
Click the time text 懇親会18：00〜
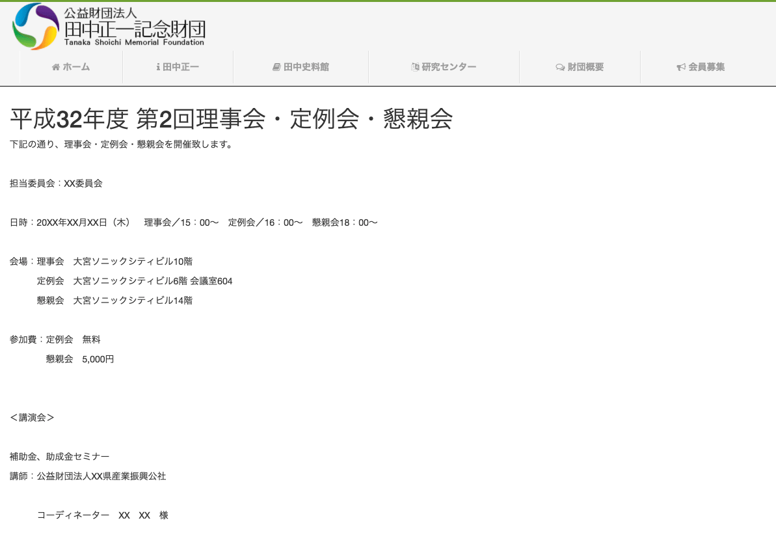(345, 223)
